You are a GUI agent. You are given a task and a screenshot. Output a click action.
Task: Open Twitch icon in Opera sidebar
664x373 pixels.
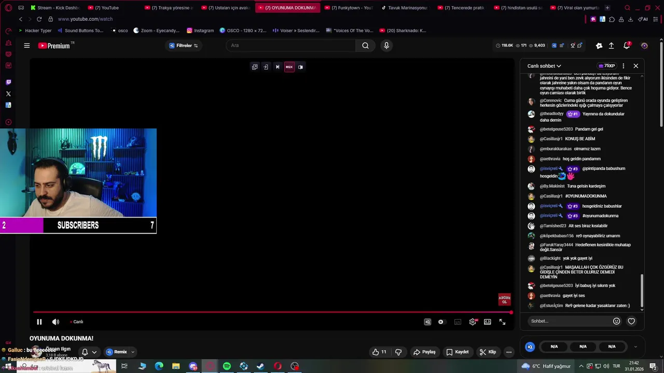(8, 82)
